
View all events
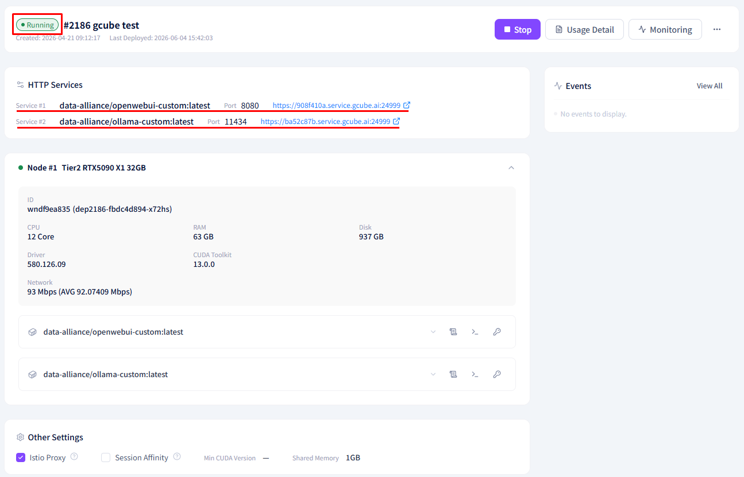[x=710, y=86]
